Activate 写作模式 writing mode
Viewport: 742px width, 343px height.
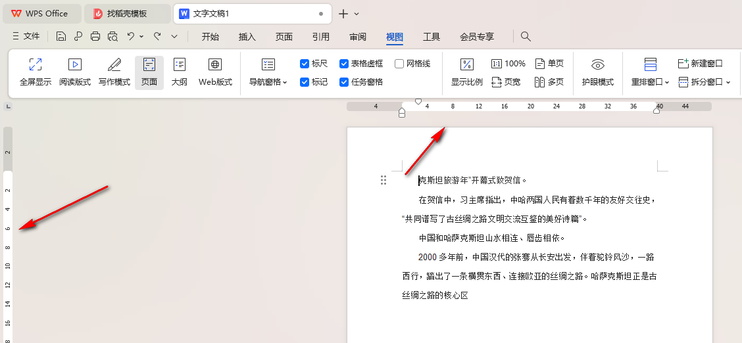tap(114, 72)
